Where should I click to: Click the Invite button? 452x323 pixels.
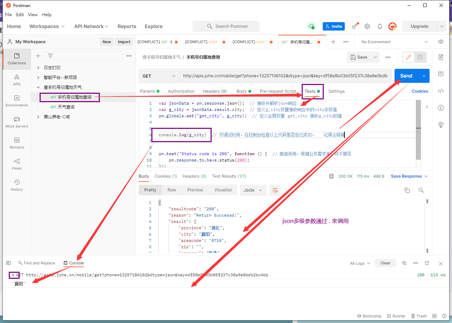334,26
